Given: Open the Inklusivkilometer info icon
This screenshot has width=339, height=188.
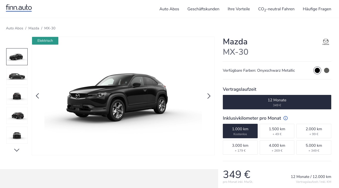Looking at the screenshot, I should (286, 118).
